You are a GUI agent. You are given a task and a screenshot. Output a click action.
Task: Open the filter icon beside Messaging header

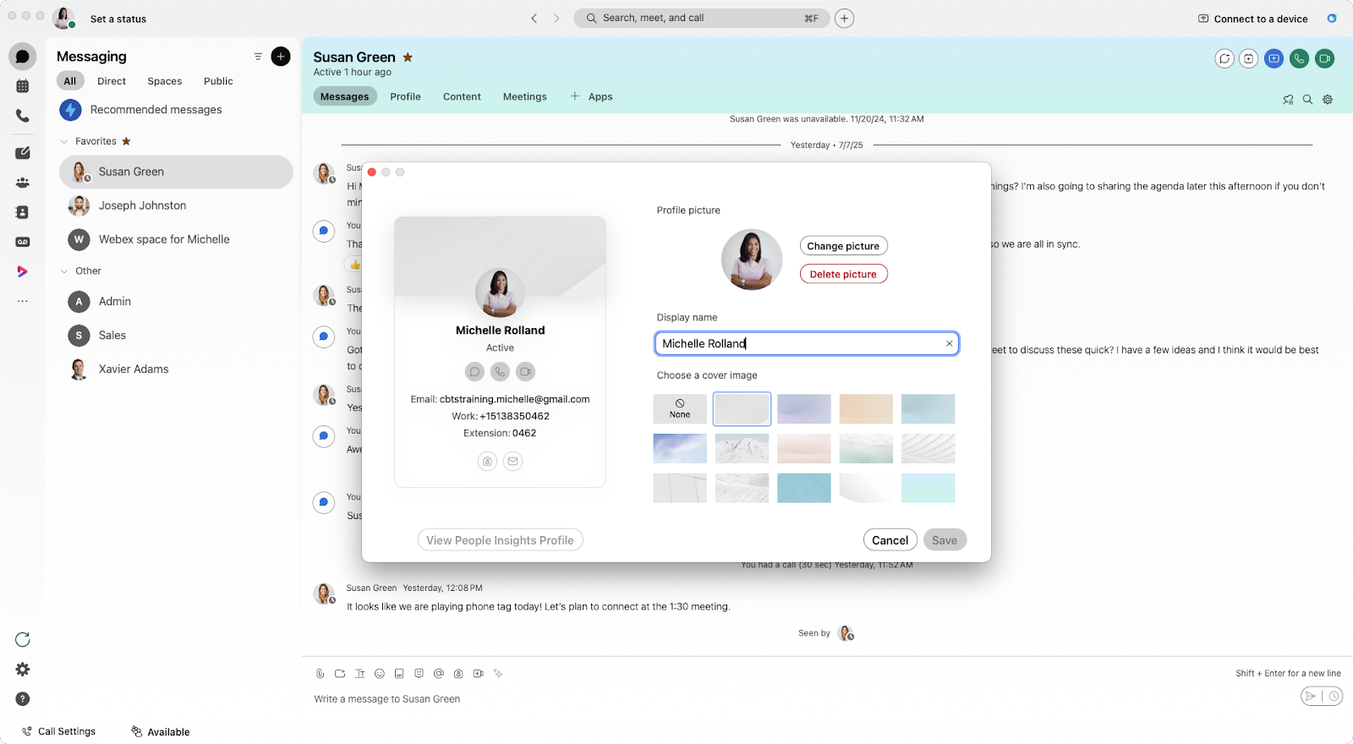(x=258, y=57)
